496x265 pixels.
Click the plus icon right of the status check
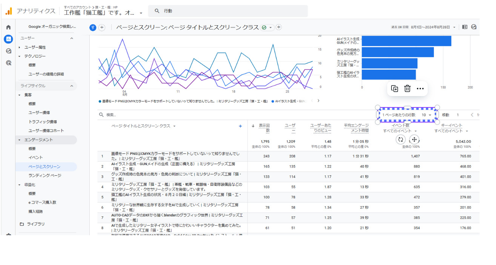[279, 28]
